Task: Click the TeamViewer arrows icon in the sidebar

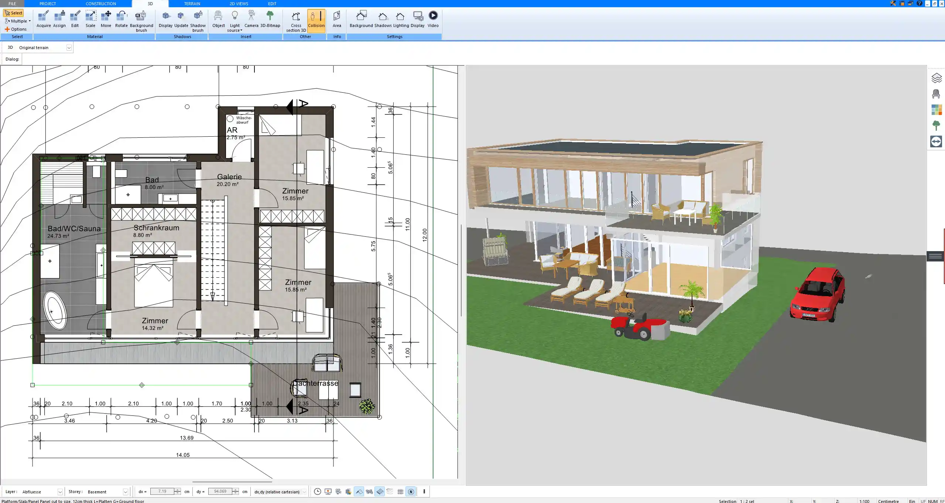Action: [x=936, y=141]
